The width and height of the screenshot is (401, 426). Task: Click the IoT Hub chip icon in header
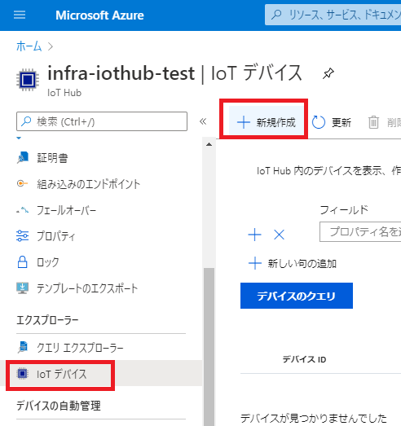(x=28, y=80)
